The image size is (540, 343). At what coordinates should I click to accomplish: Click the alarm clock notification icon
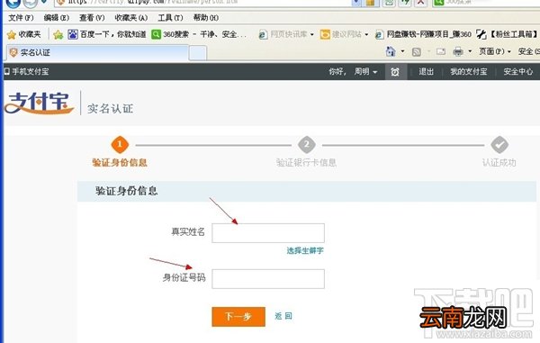[395, 72]
